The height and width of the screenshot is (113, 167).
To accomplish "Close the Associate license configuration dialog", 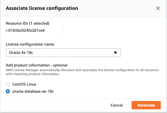I will [158, 8].
